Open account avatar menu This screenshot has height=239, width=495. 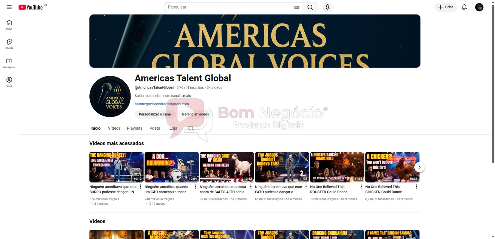click(x=479, y=7)
